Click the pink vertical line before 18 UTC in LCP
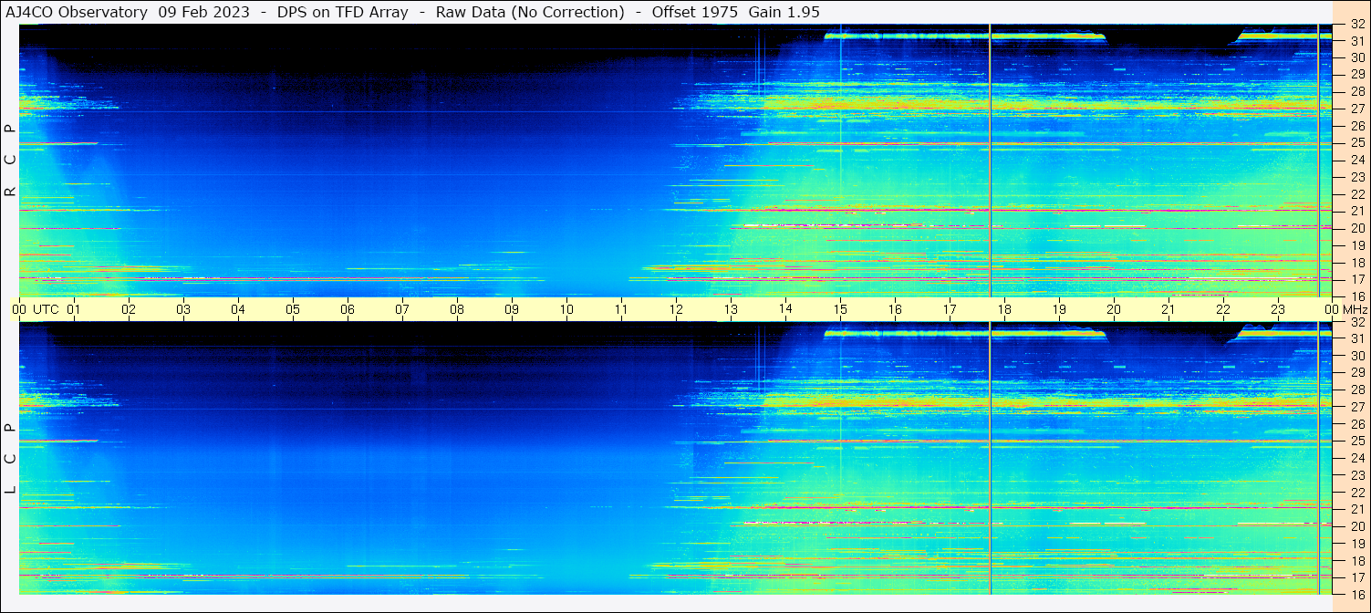This screenshot has width=1371, height=613. (x=990, y=458)
